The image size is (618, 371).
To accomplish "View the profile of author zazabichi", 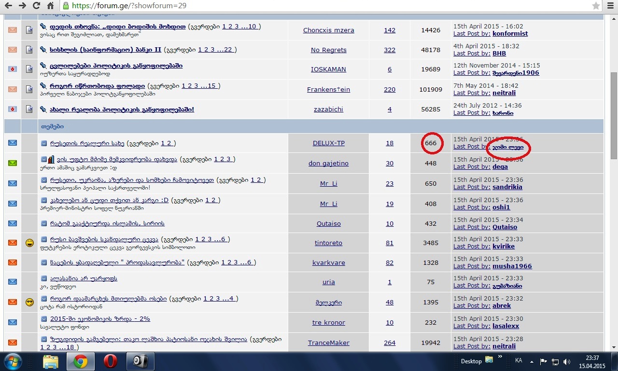I will point(328,110).
